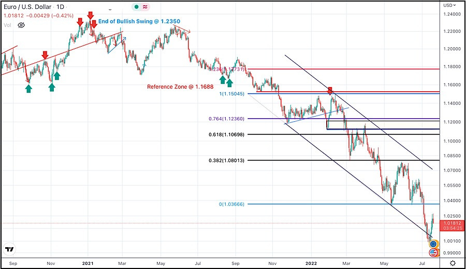Viewport: 466px width, 269px height.
Task: Click the Fibonacci label 0.764(1.12360)
Action: click(x=226, y=119)
